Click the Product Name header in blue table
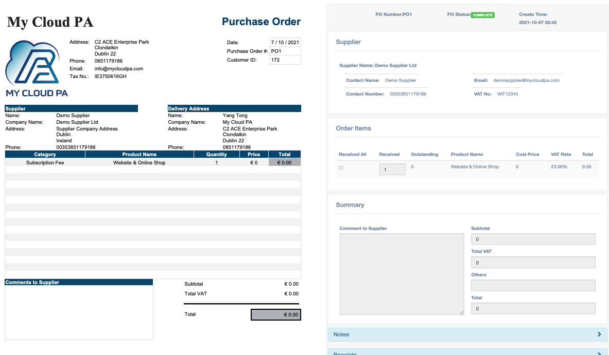The image size is (609, 355). [x=140, y=154]
